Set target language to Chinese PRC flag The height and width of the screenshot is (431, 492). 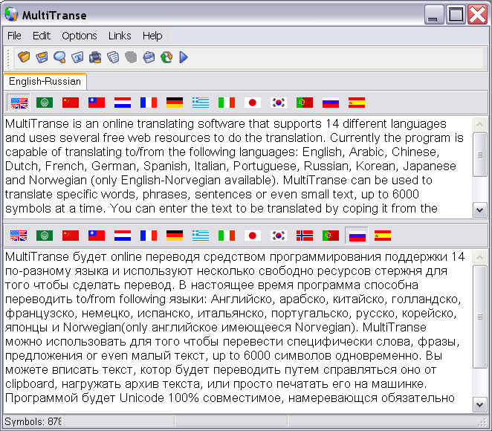(x=71, y=236)
